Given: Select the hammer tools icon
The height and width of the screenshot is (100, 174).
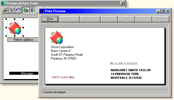Looking at the screenshot, I should tap(12, 10).
